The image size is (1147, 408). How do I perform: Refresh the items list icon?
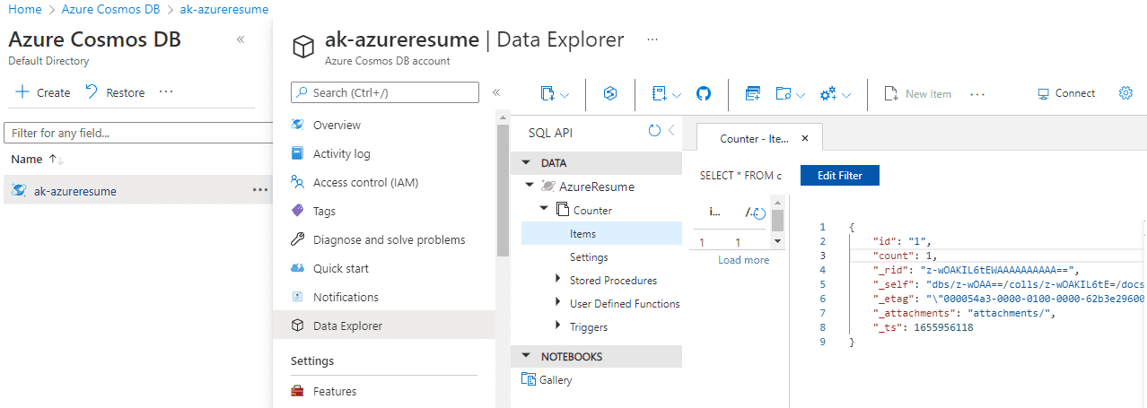[x=758, y=214]
